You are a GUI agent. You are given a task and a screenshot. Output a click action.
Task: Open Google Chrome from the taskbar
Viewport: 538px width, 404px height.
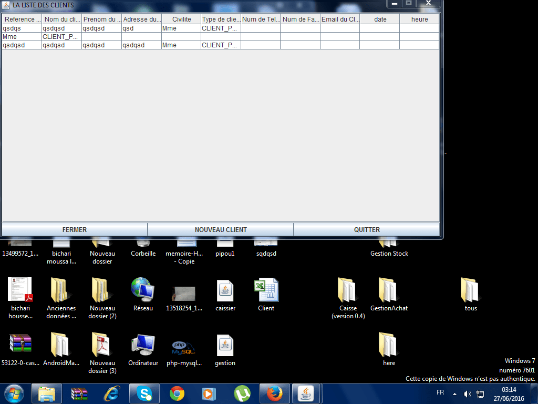point(177,393)
